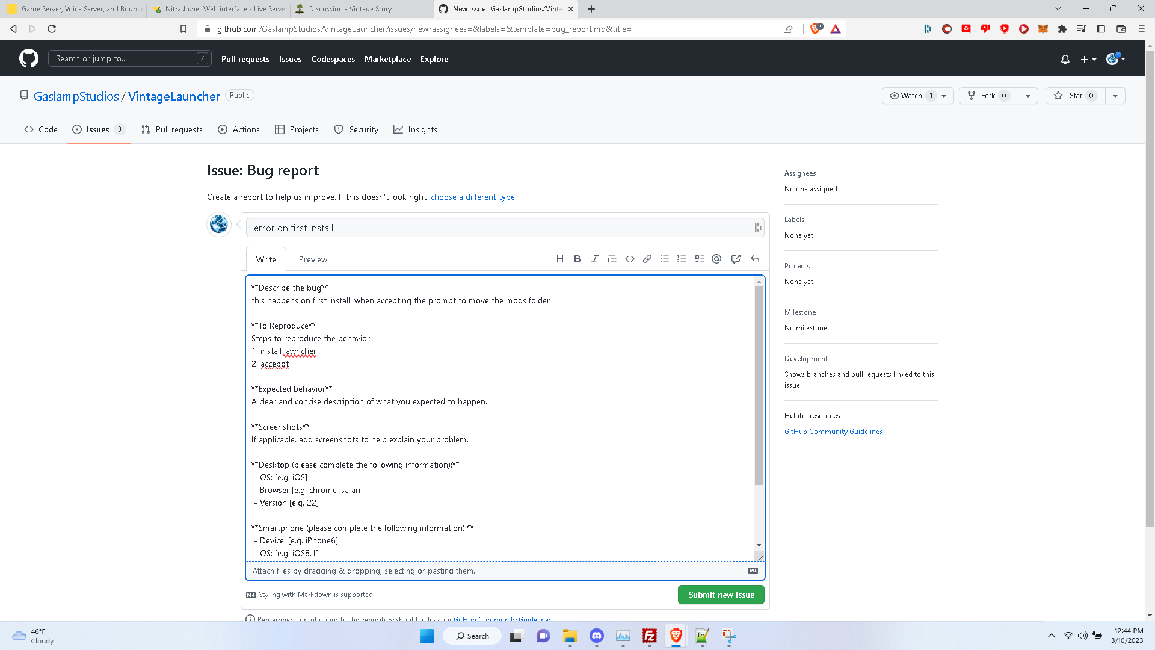Apply heading formatting in the editor

click(559, 259)
